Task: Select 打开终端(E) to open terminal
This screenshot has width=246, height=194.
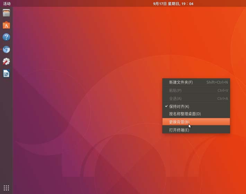Action: click(x=196, y=130)
